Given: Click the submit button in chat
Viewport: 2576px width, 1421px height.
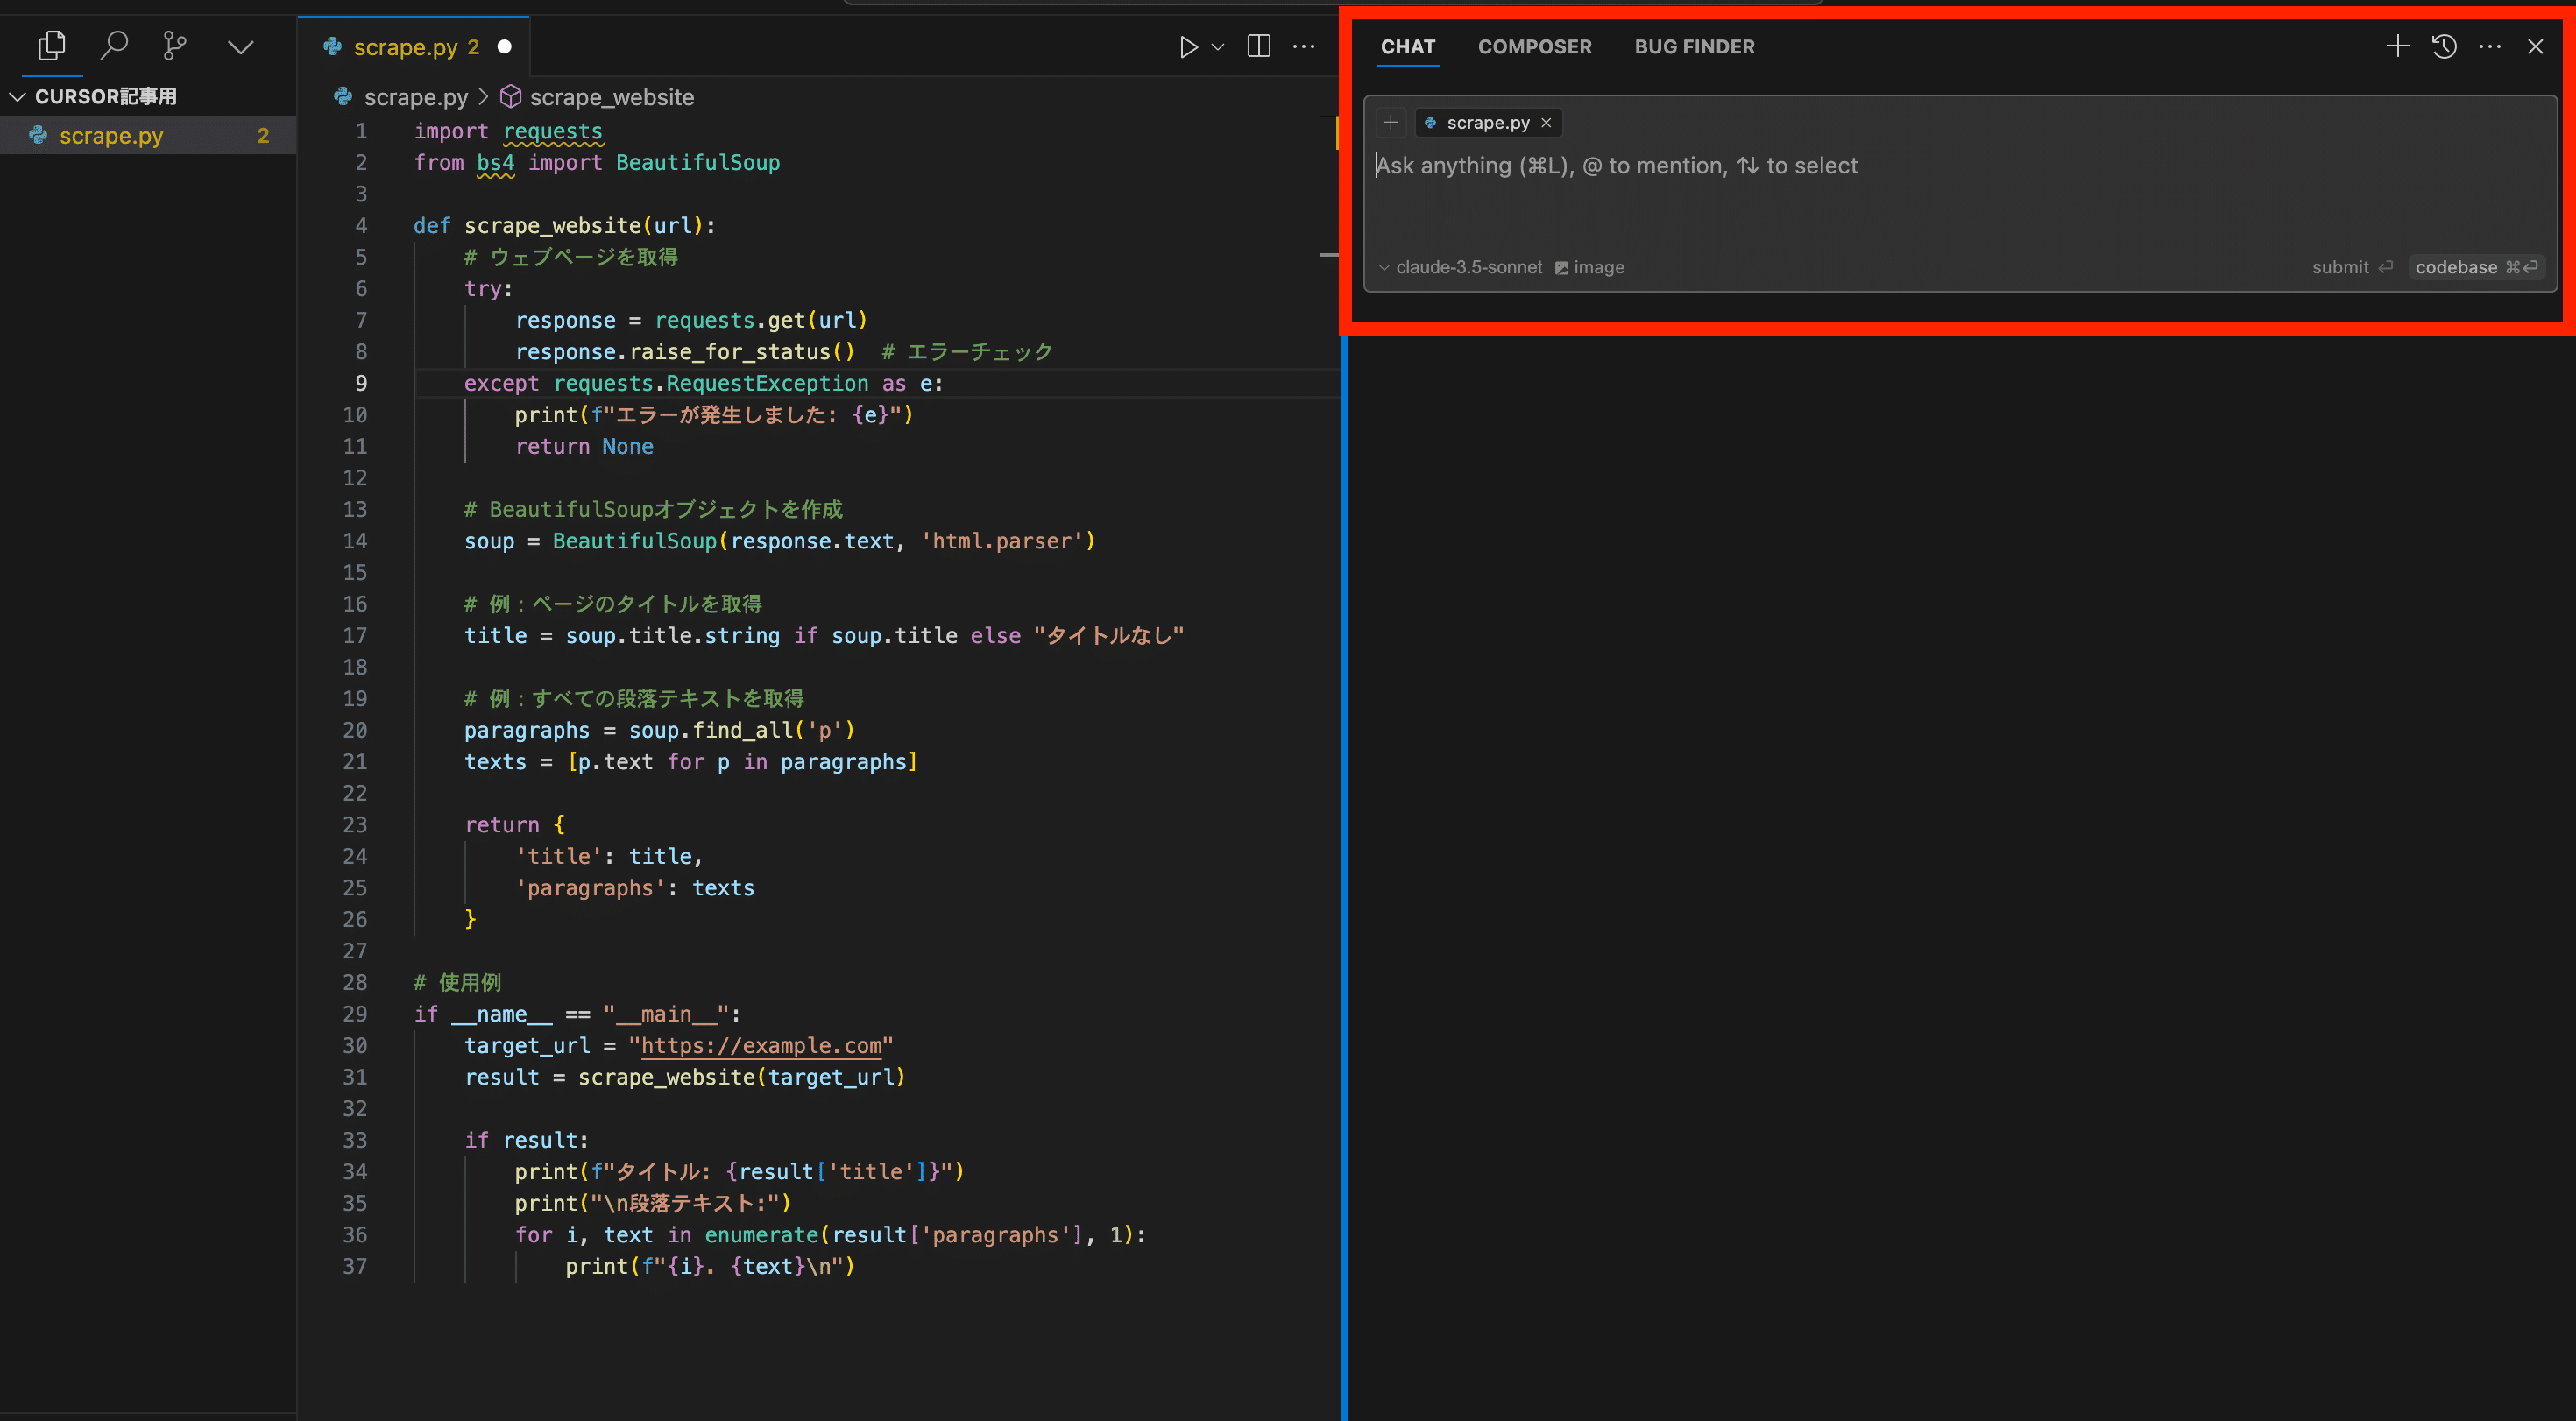Looking at the screenshot, I should point(2351,268).
